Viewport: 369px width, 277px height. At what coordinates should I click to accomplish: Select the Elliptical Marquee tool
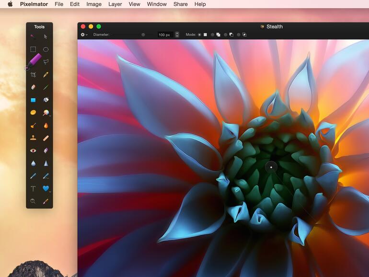point(46,49)
